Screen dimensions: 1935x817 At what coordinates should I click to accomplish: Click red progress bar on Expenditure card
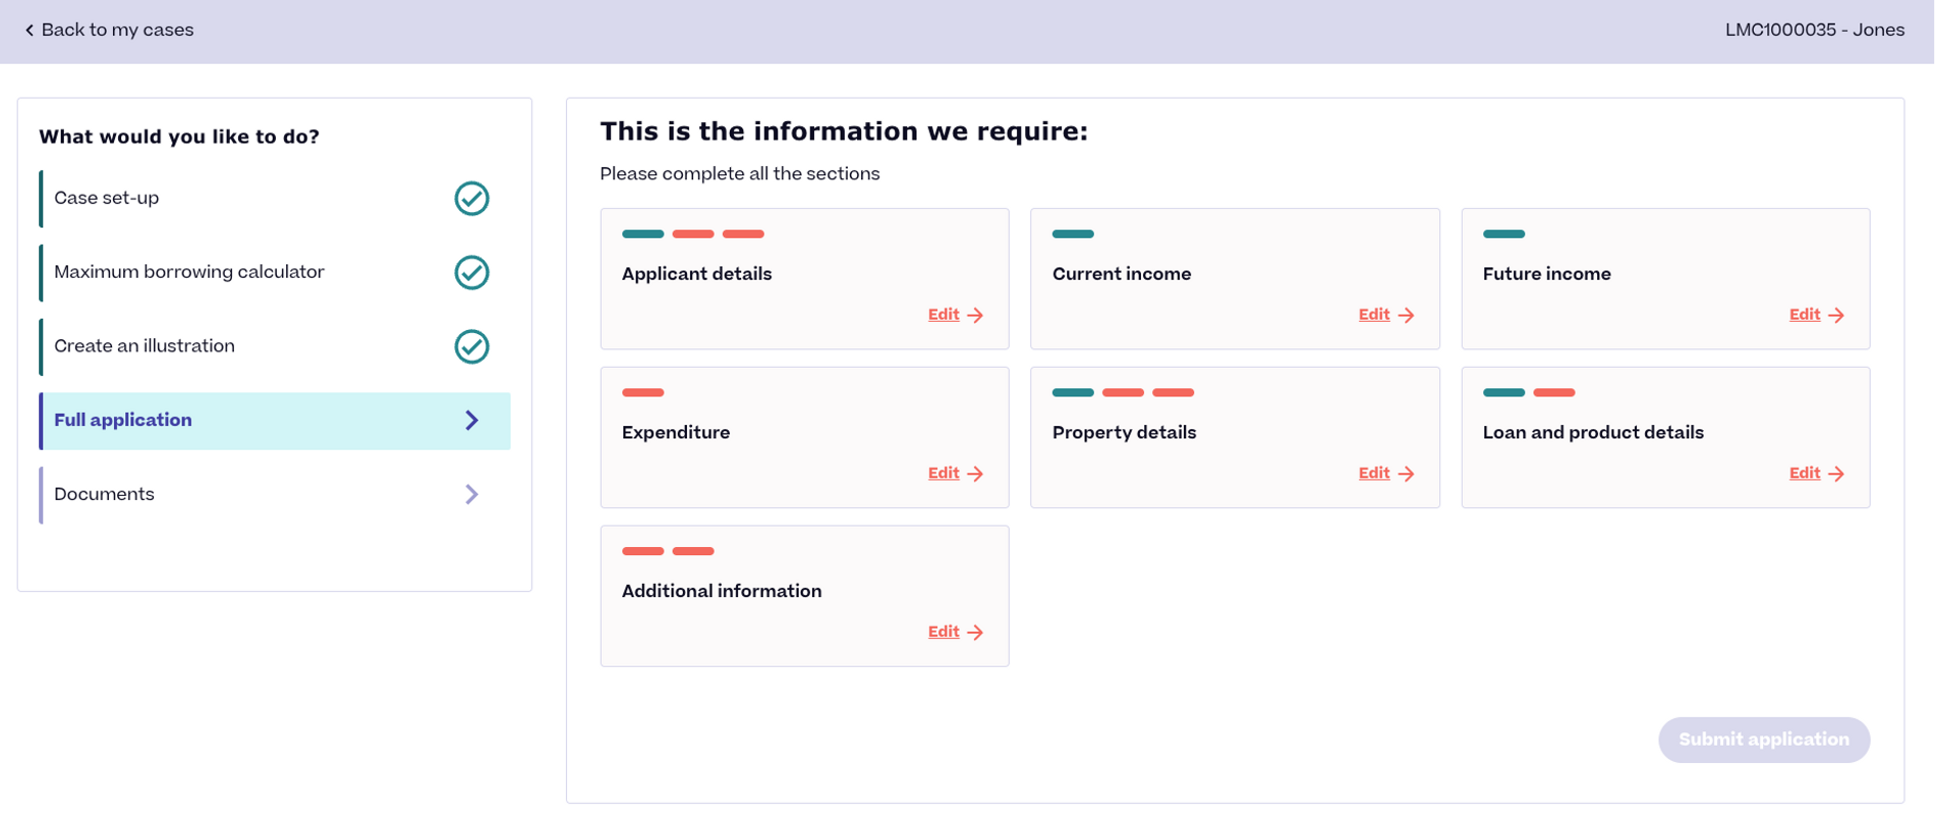pyautogui.click(x=642, y=392)
